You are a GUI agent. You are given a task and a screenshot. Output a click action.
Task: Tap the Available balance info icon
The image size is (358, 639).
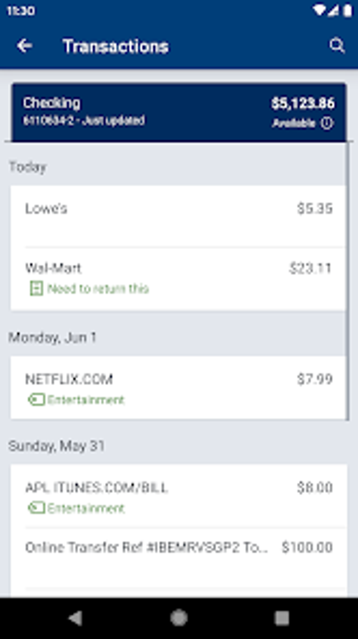327,123
